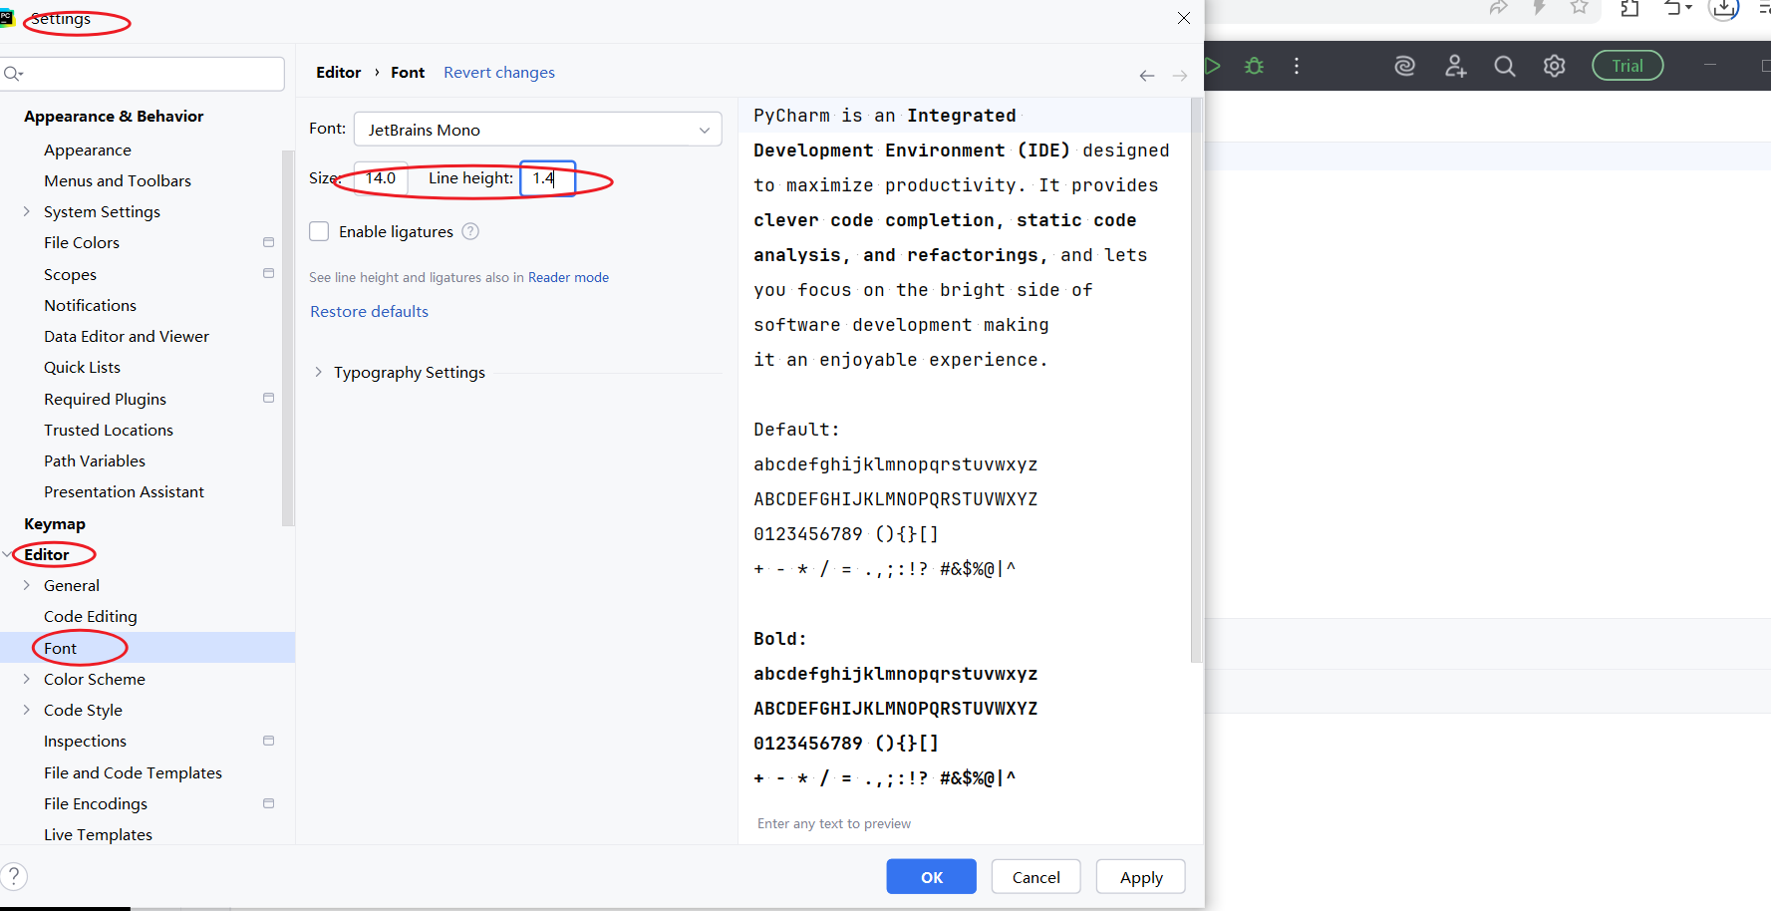Open the Font family dropdown
Image resolution: width=1771 pixels, height=911 pixels.
pyautogui.click(x=538, y=130)
